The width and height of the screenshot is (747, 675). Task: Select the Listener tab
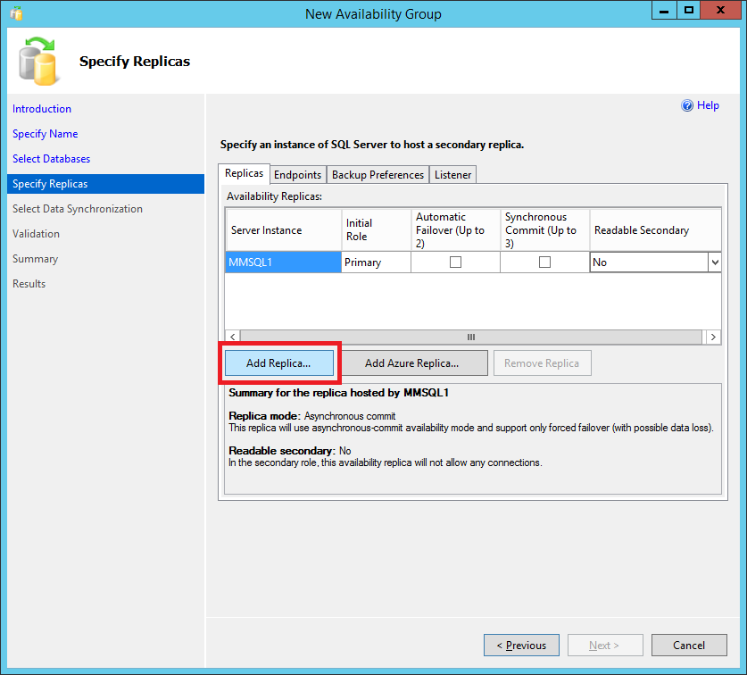452,175
